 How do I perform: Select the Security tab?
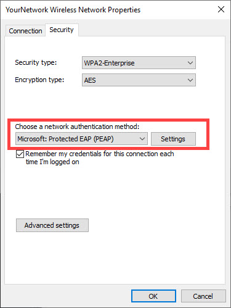pyautogui.click(x=62, y=30)
